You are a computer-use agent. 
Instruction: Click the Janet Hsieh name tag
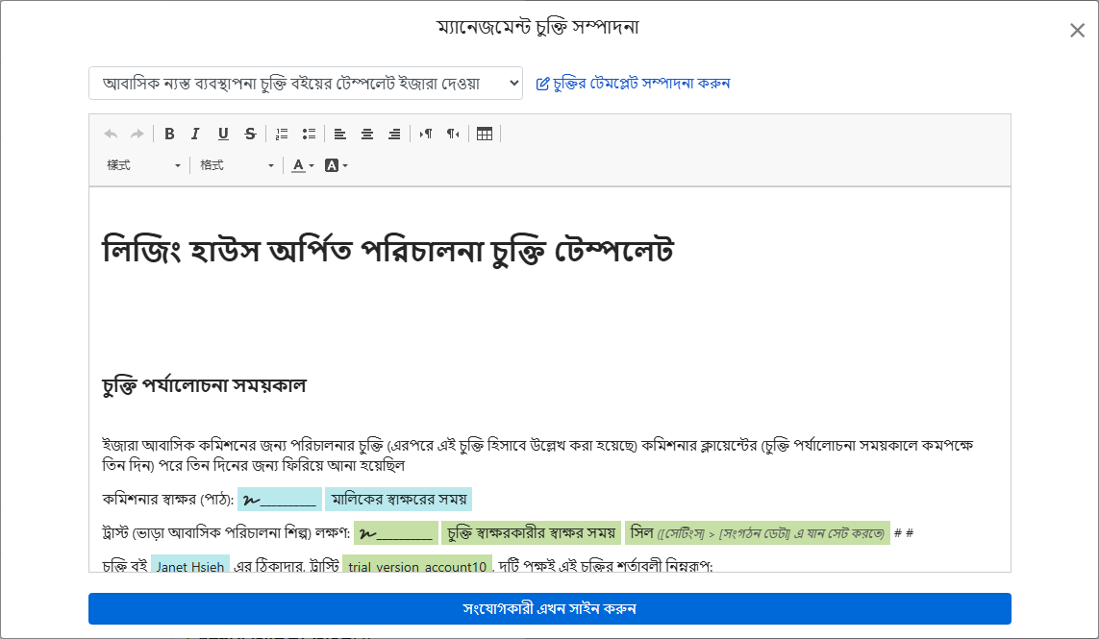(x=190, y=565)
